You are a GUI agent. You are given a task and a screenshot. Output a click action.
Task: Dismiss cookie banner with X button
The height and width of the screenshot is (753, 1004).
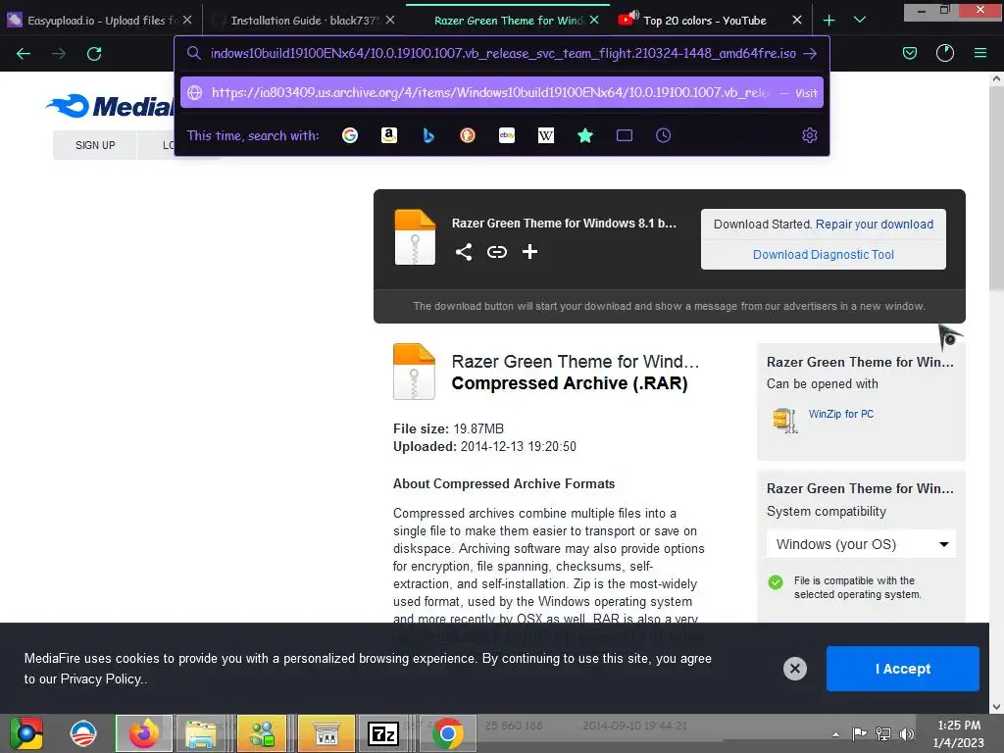[794, 669]
